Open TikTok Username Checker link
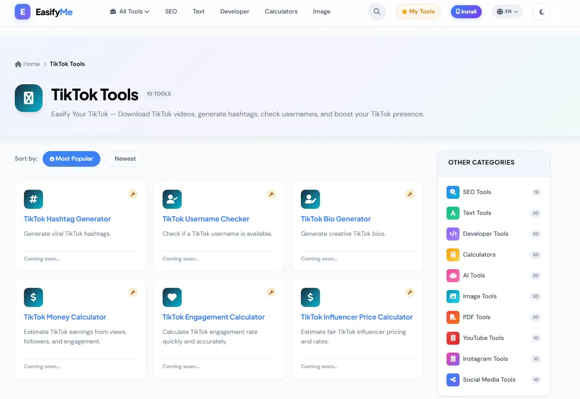Viewport: 580px width, 399px height. 206,219
